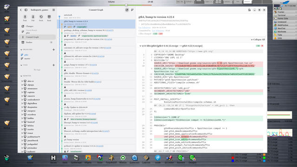Select Commit Graph in the sidebar

tap(37, 37)
